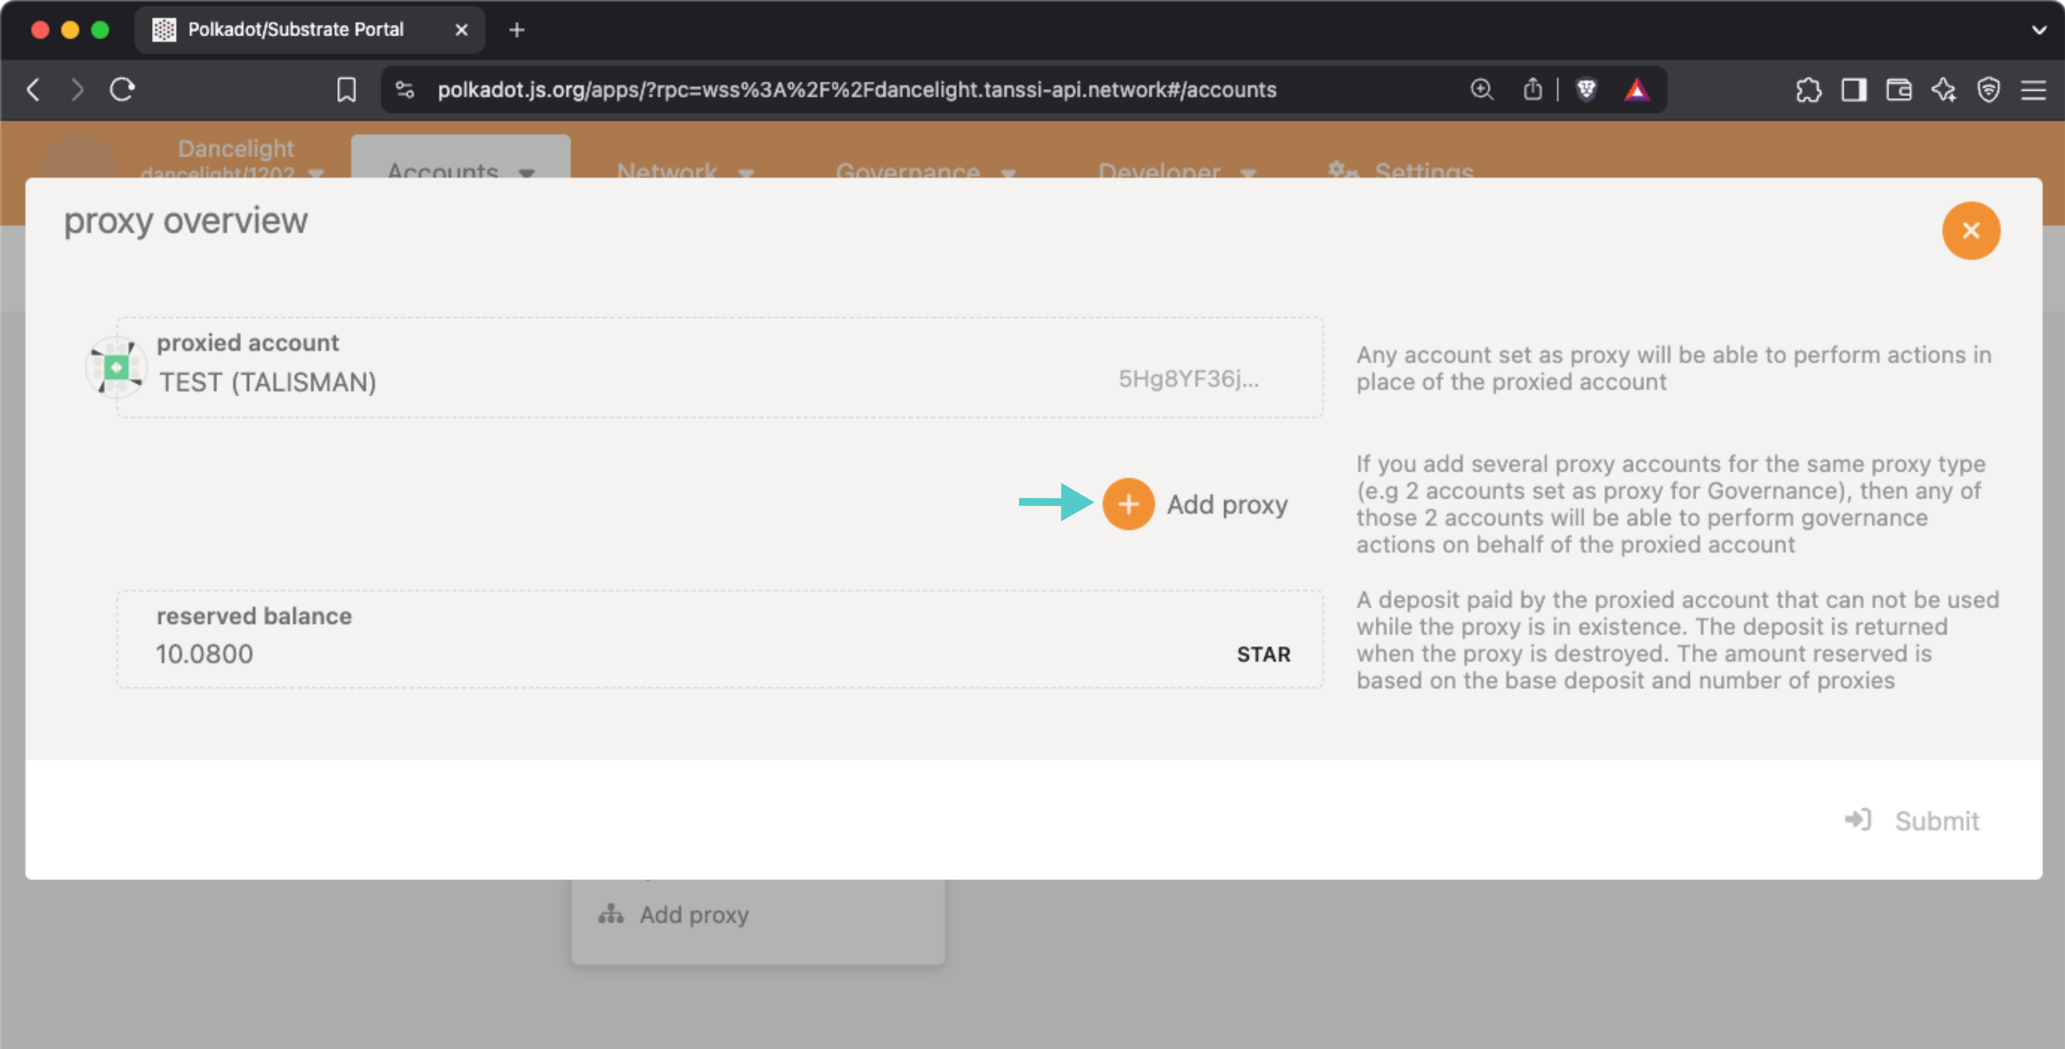
Task: Open the Dancelight network selector
Action: tap(233, 159)
